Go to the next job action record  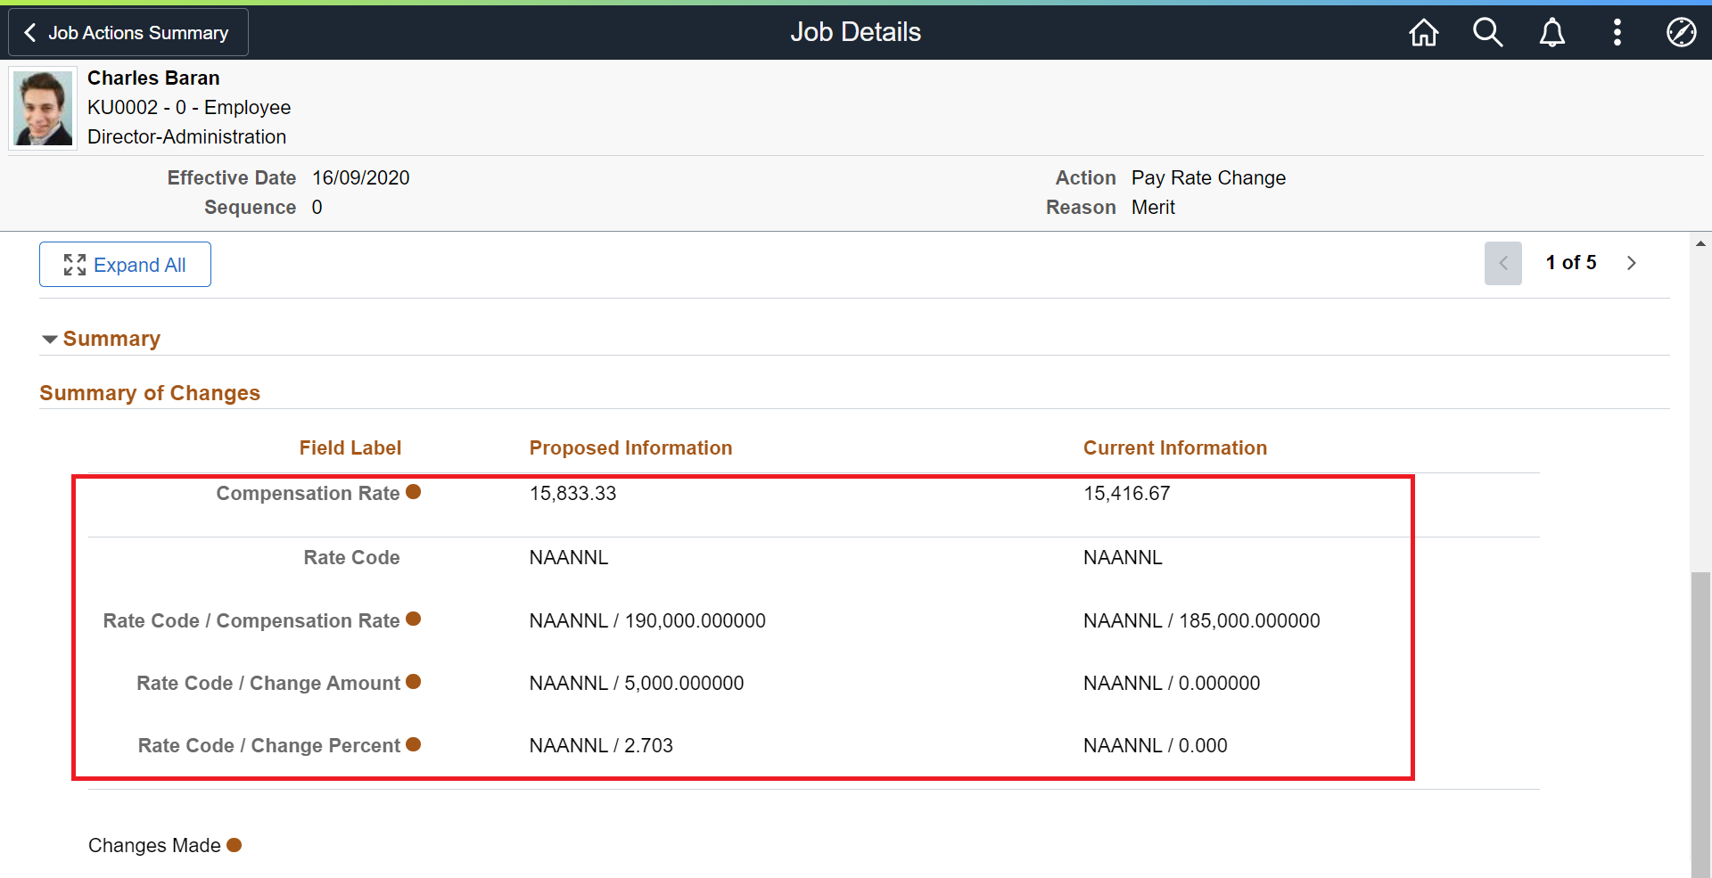[1631, 263]
